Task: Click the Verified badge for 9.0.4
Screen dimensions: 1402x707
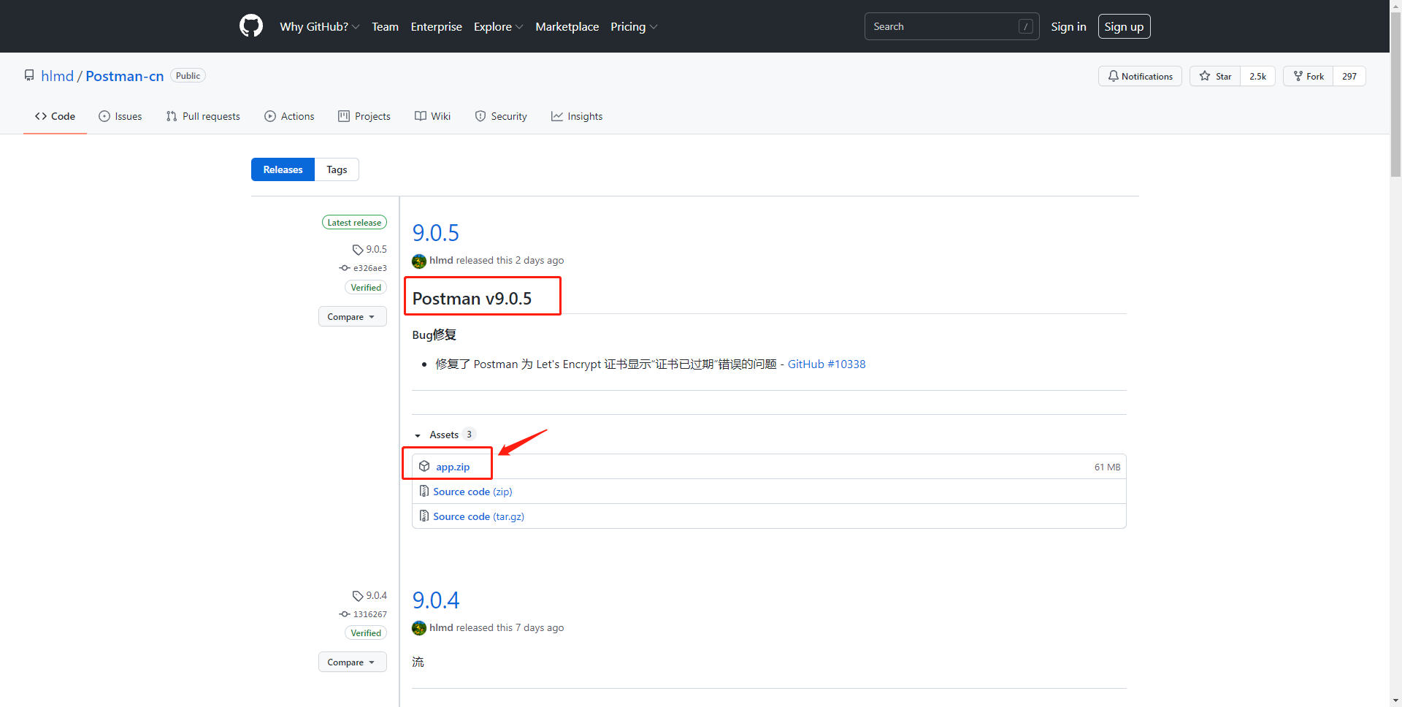Action: coord(366,633)
